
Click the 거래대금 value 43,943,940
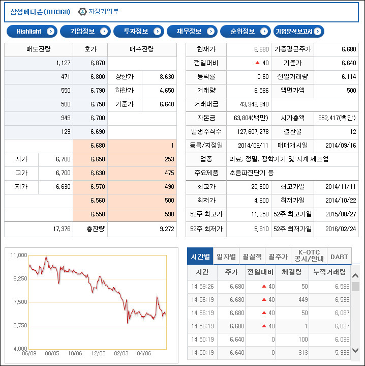[x=254, y=104]
